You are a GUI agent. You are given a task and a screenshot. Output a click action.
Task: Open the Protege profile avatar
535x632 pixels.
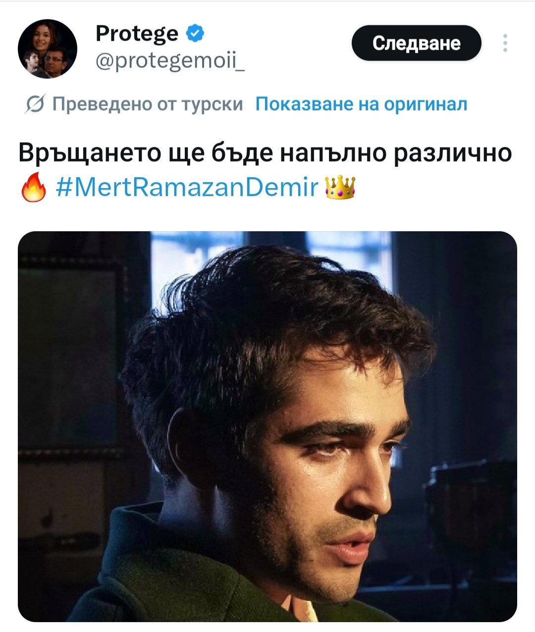pyautogui.click(x=48, y=49)
